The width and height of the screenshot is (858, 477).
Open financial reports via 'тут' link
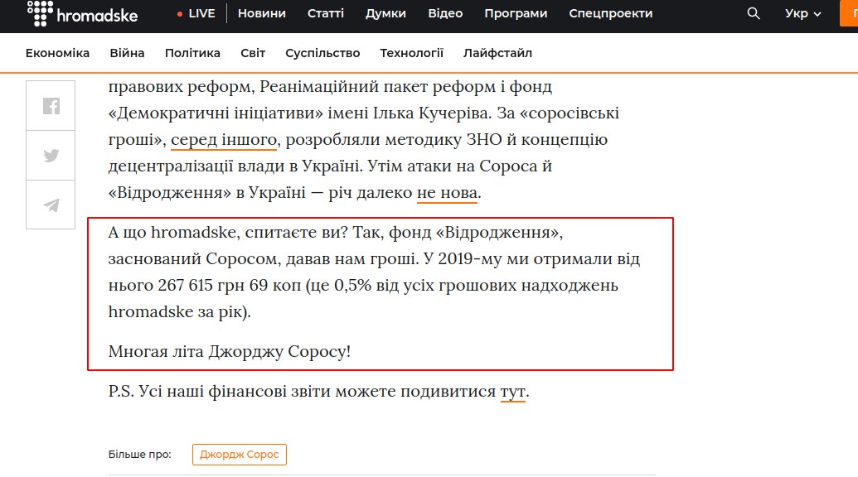(512, 392)
